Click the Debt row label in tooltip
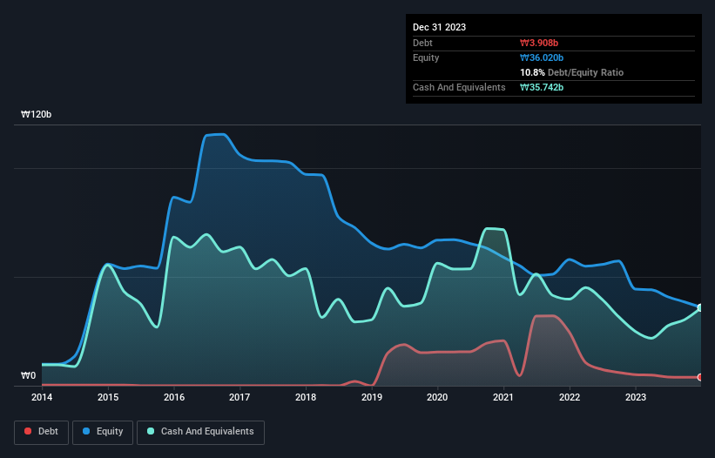The height and width of the screenshot is (458, 715). [422, 43]
